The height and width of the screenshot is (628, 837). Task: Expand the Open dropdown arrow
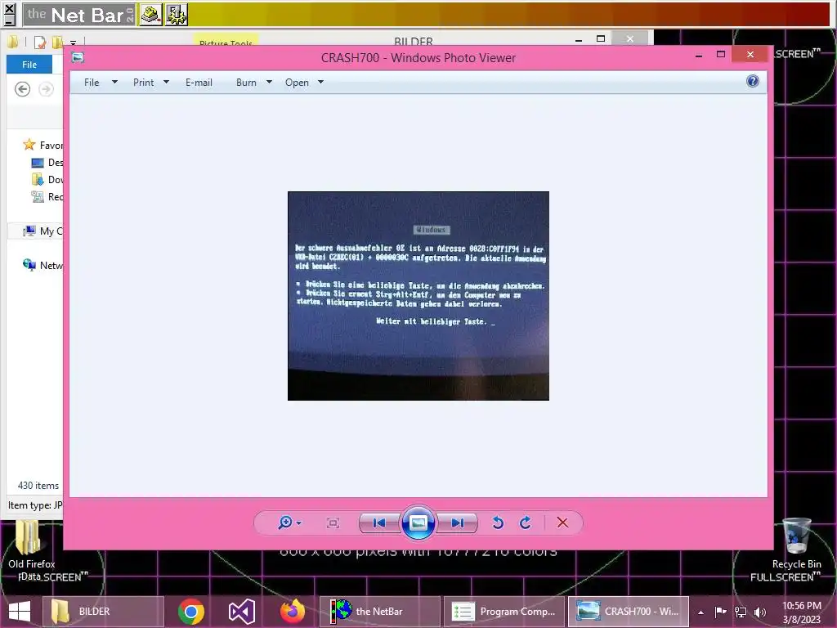[x=320, y=83]
